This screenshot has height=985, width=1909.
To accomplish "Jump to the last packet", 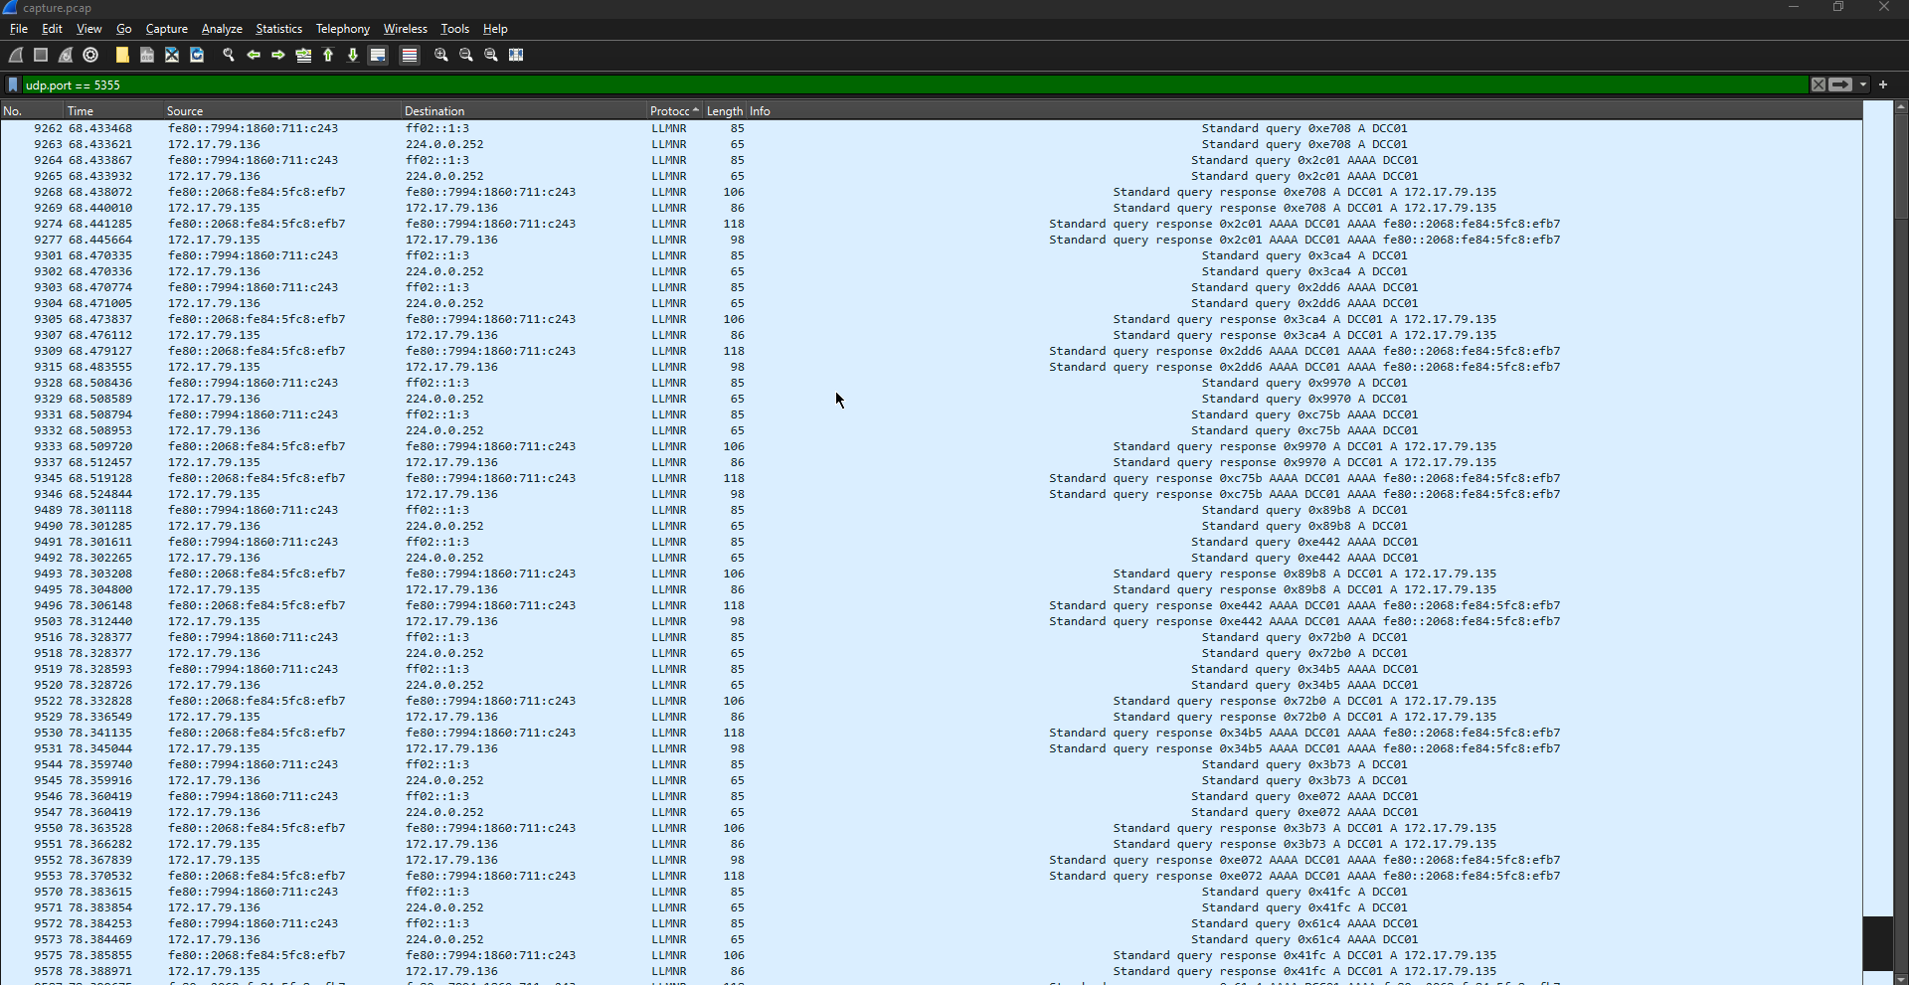I will click(x=353, y=56).
